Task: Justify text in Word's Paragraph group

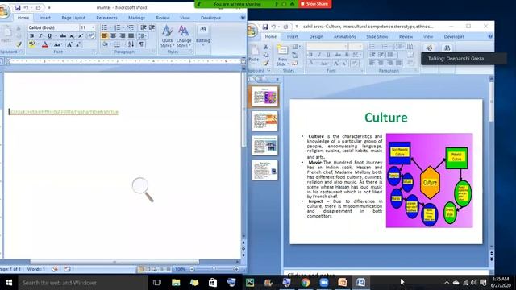Action: (131, 35)
